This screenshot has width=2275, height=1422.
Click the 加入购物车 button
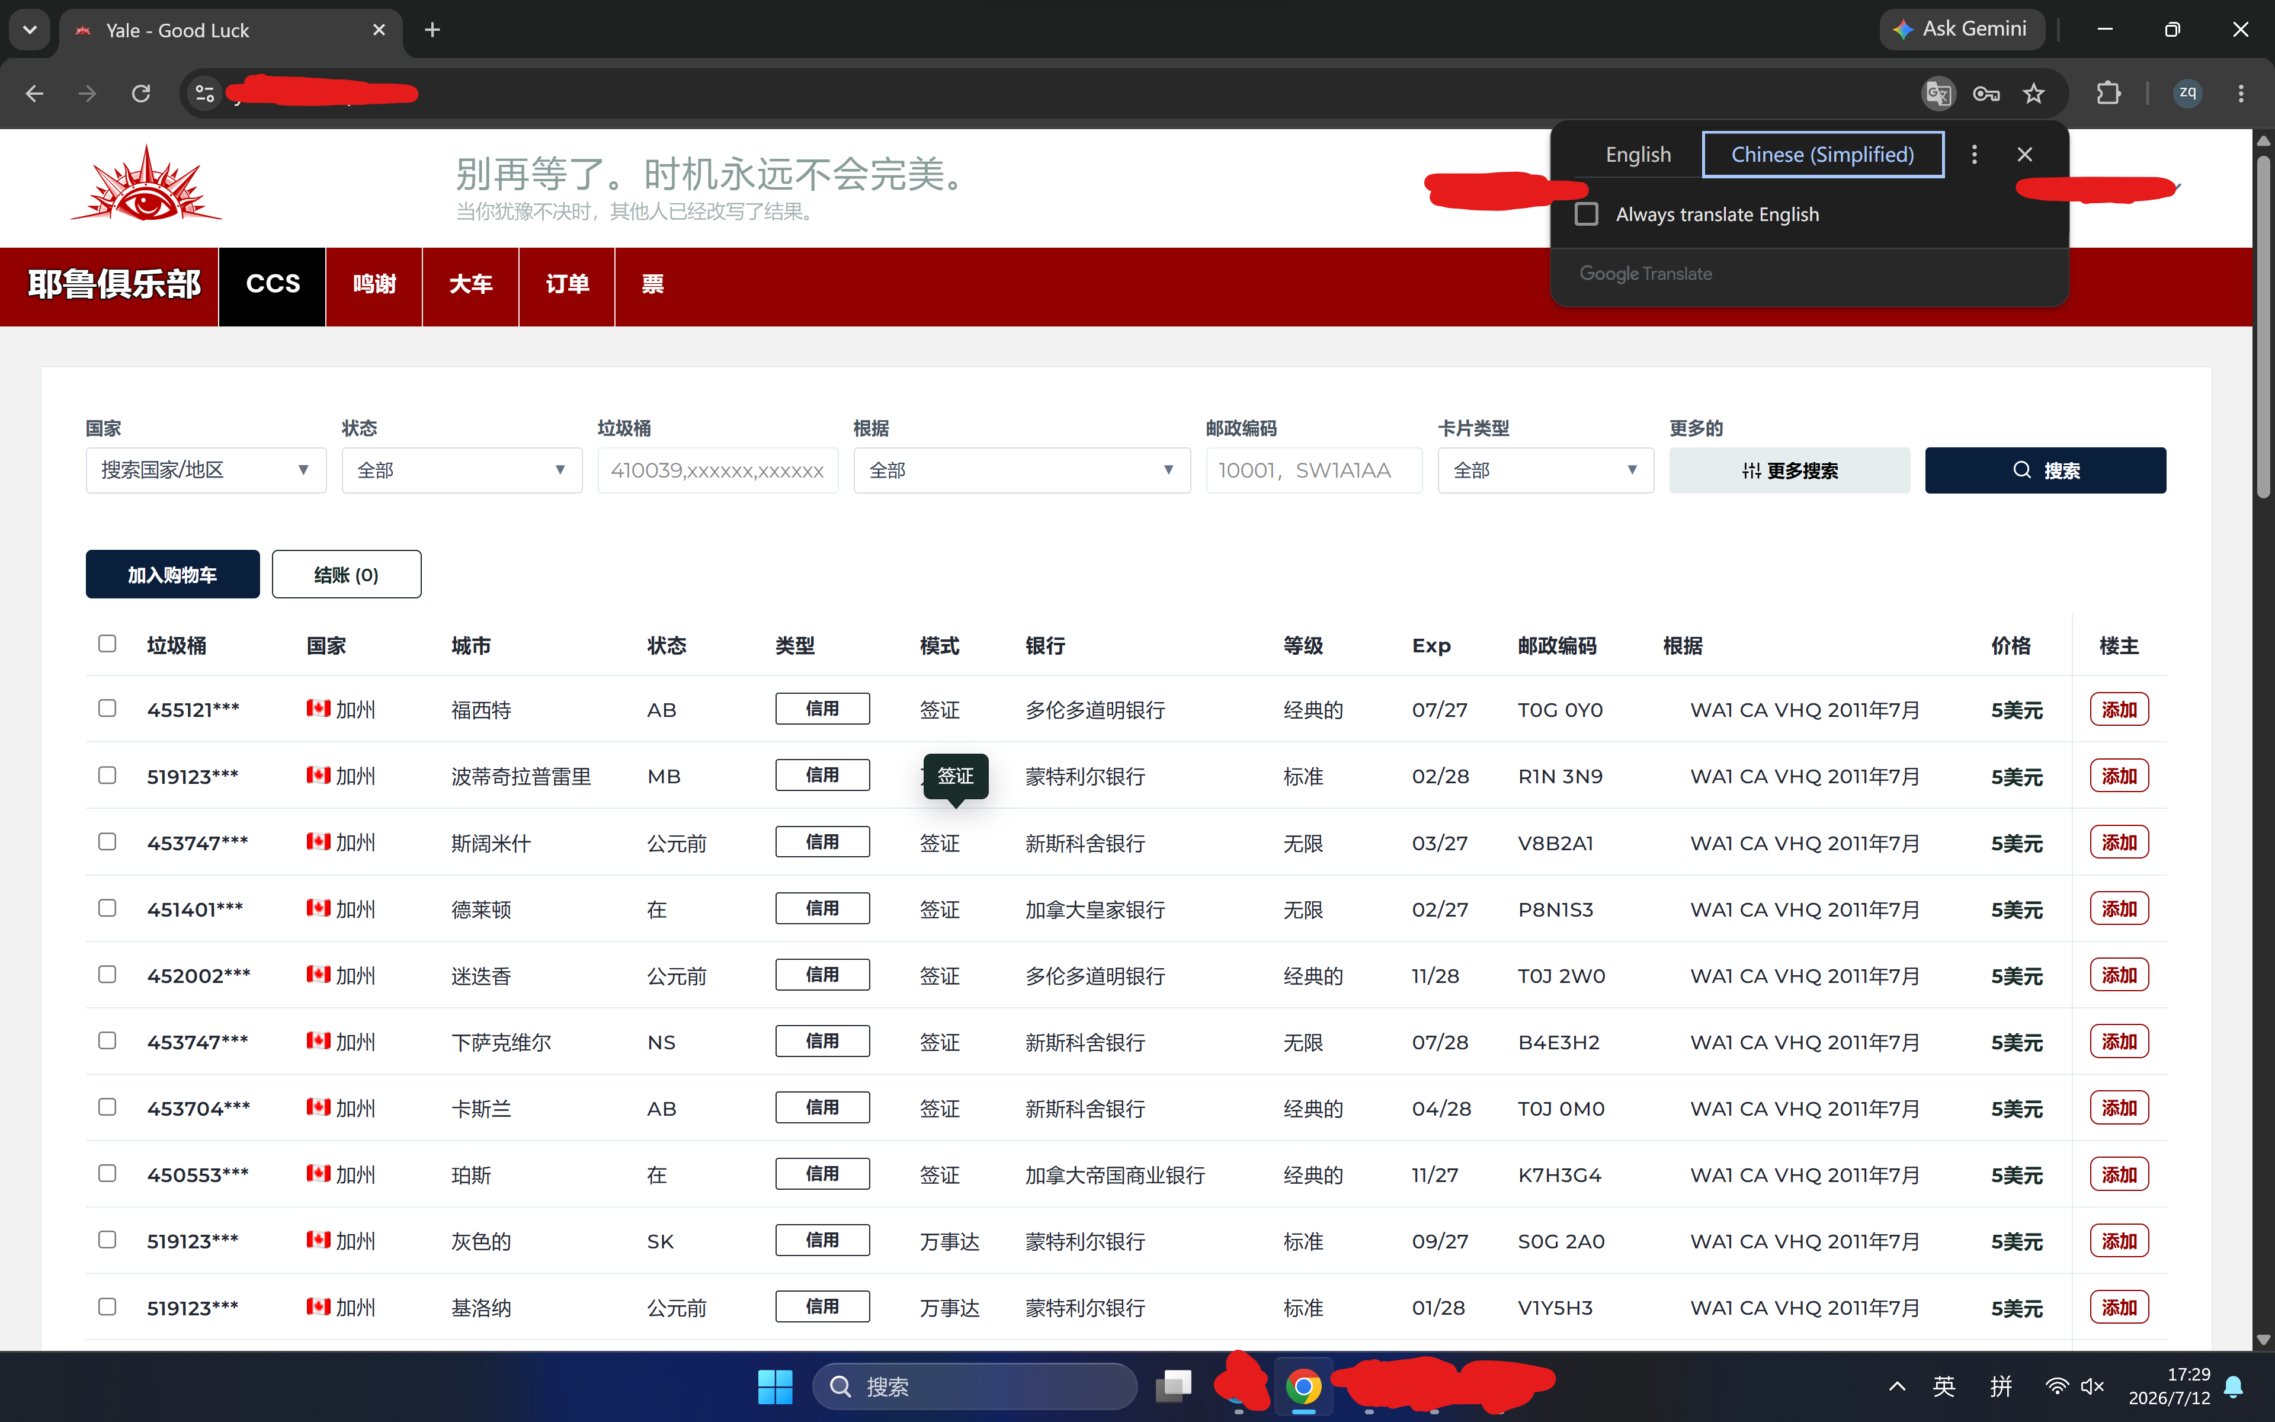173,575
